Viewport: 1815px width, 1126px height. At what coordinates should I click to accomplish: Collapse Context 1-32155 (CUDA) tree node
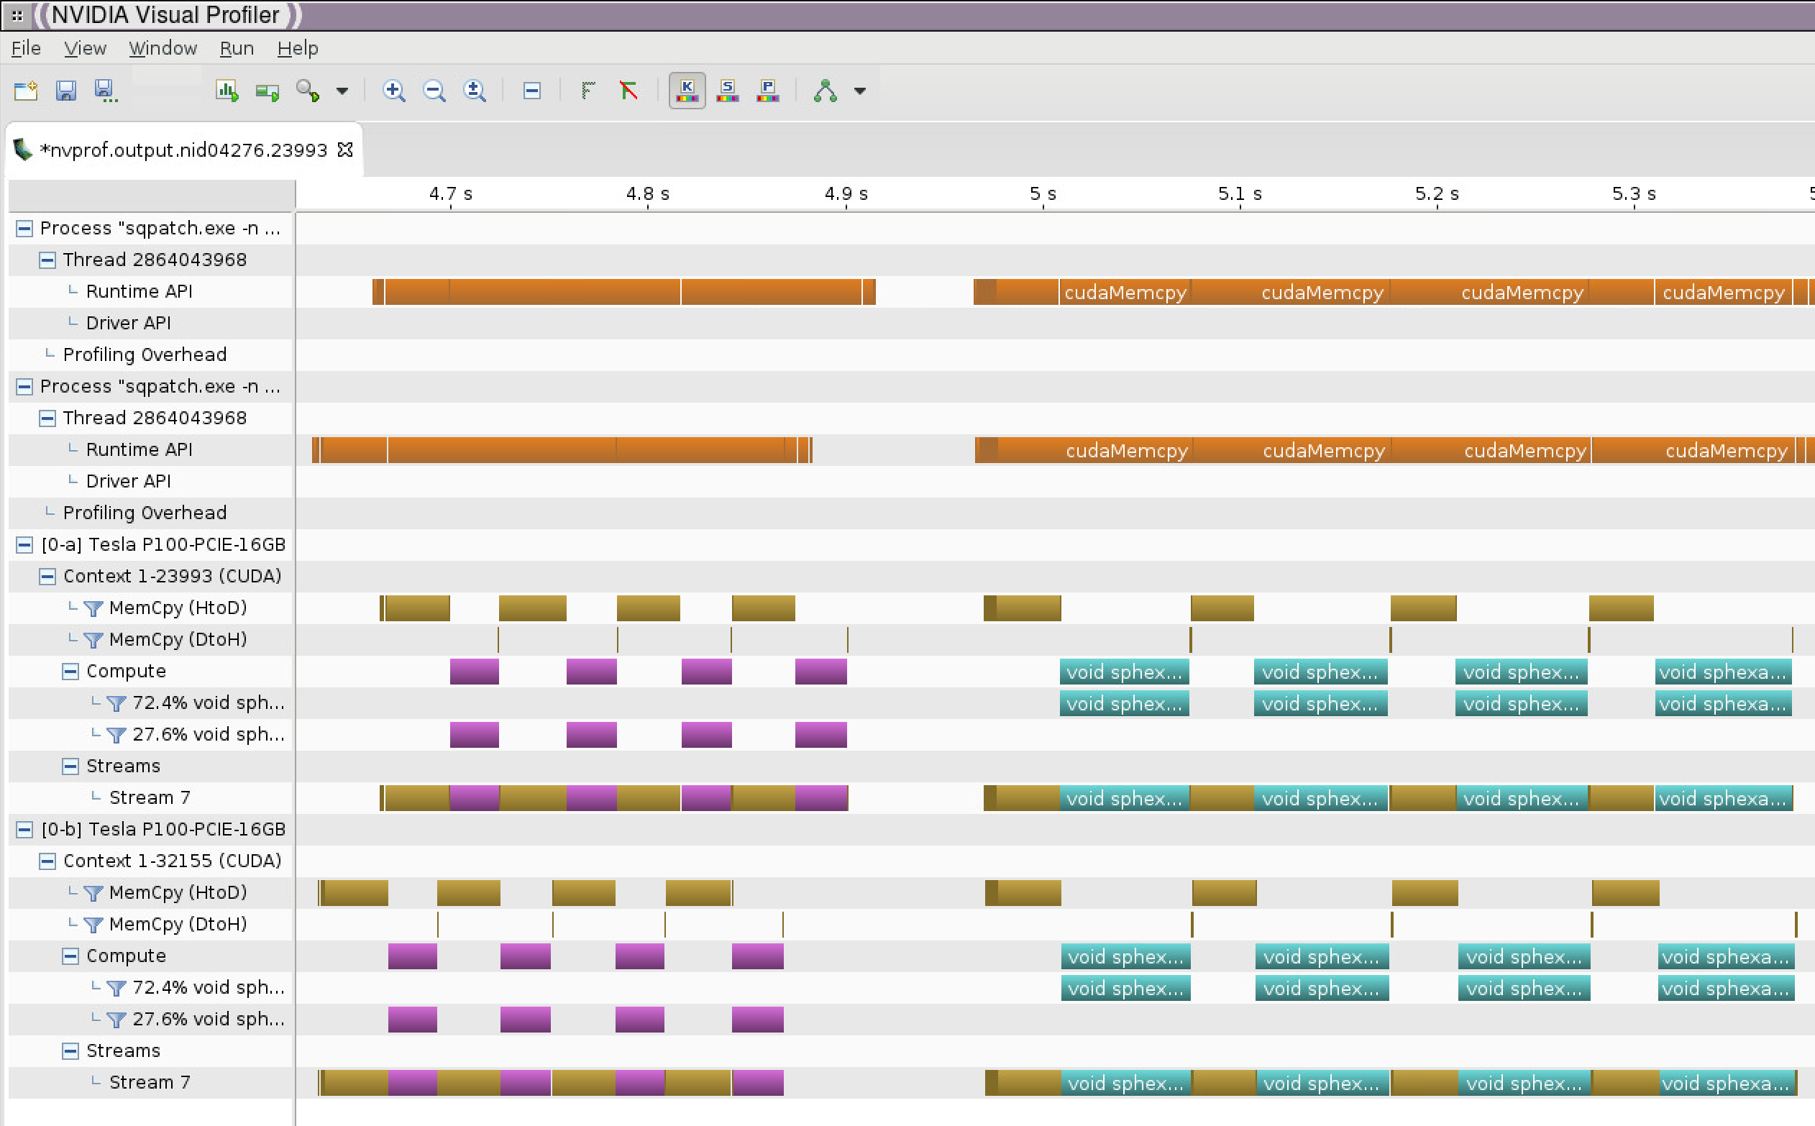(x=47, y=861)
